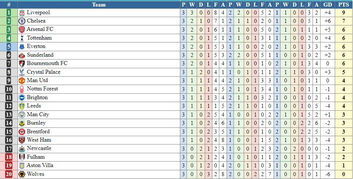Click the Team column header
353x179 pixels.
[x=99, y=5]
